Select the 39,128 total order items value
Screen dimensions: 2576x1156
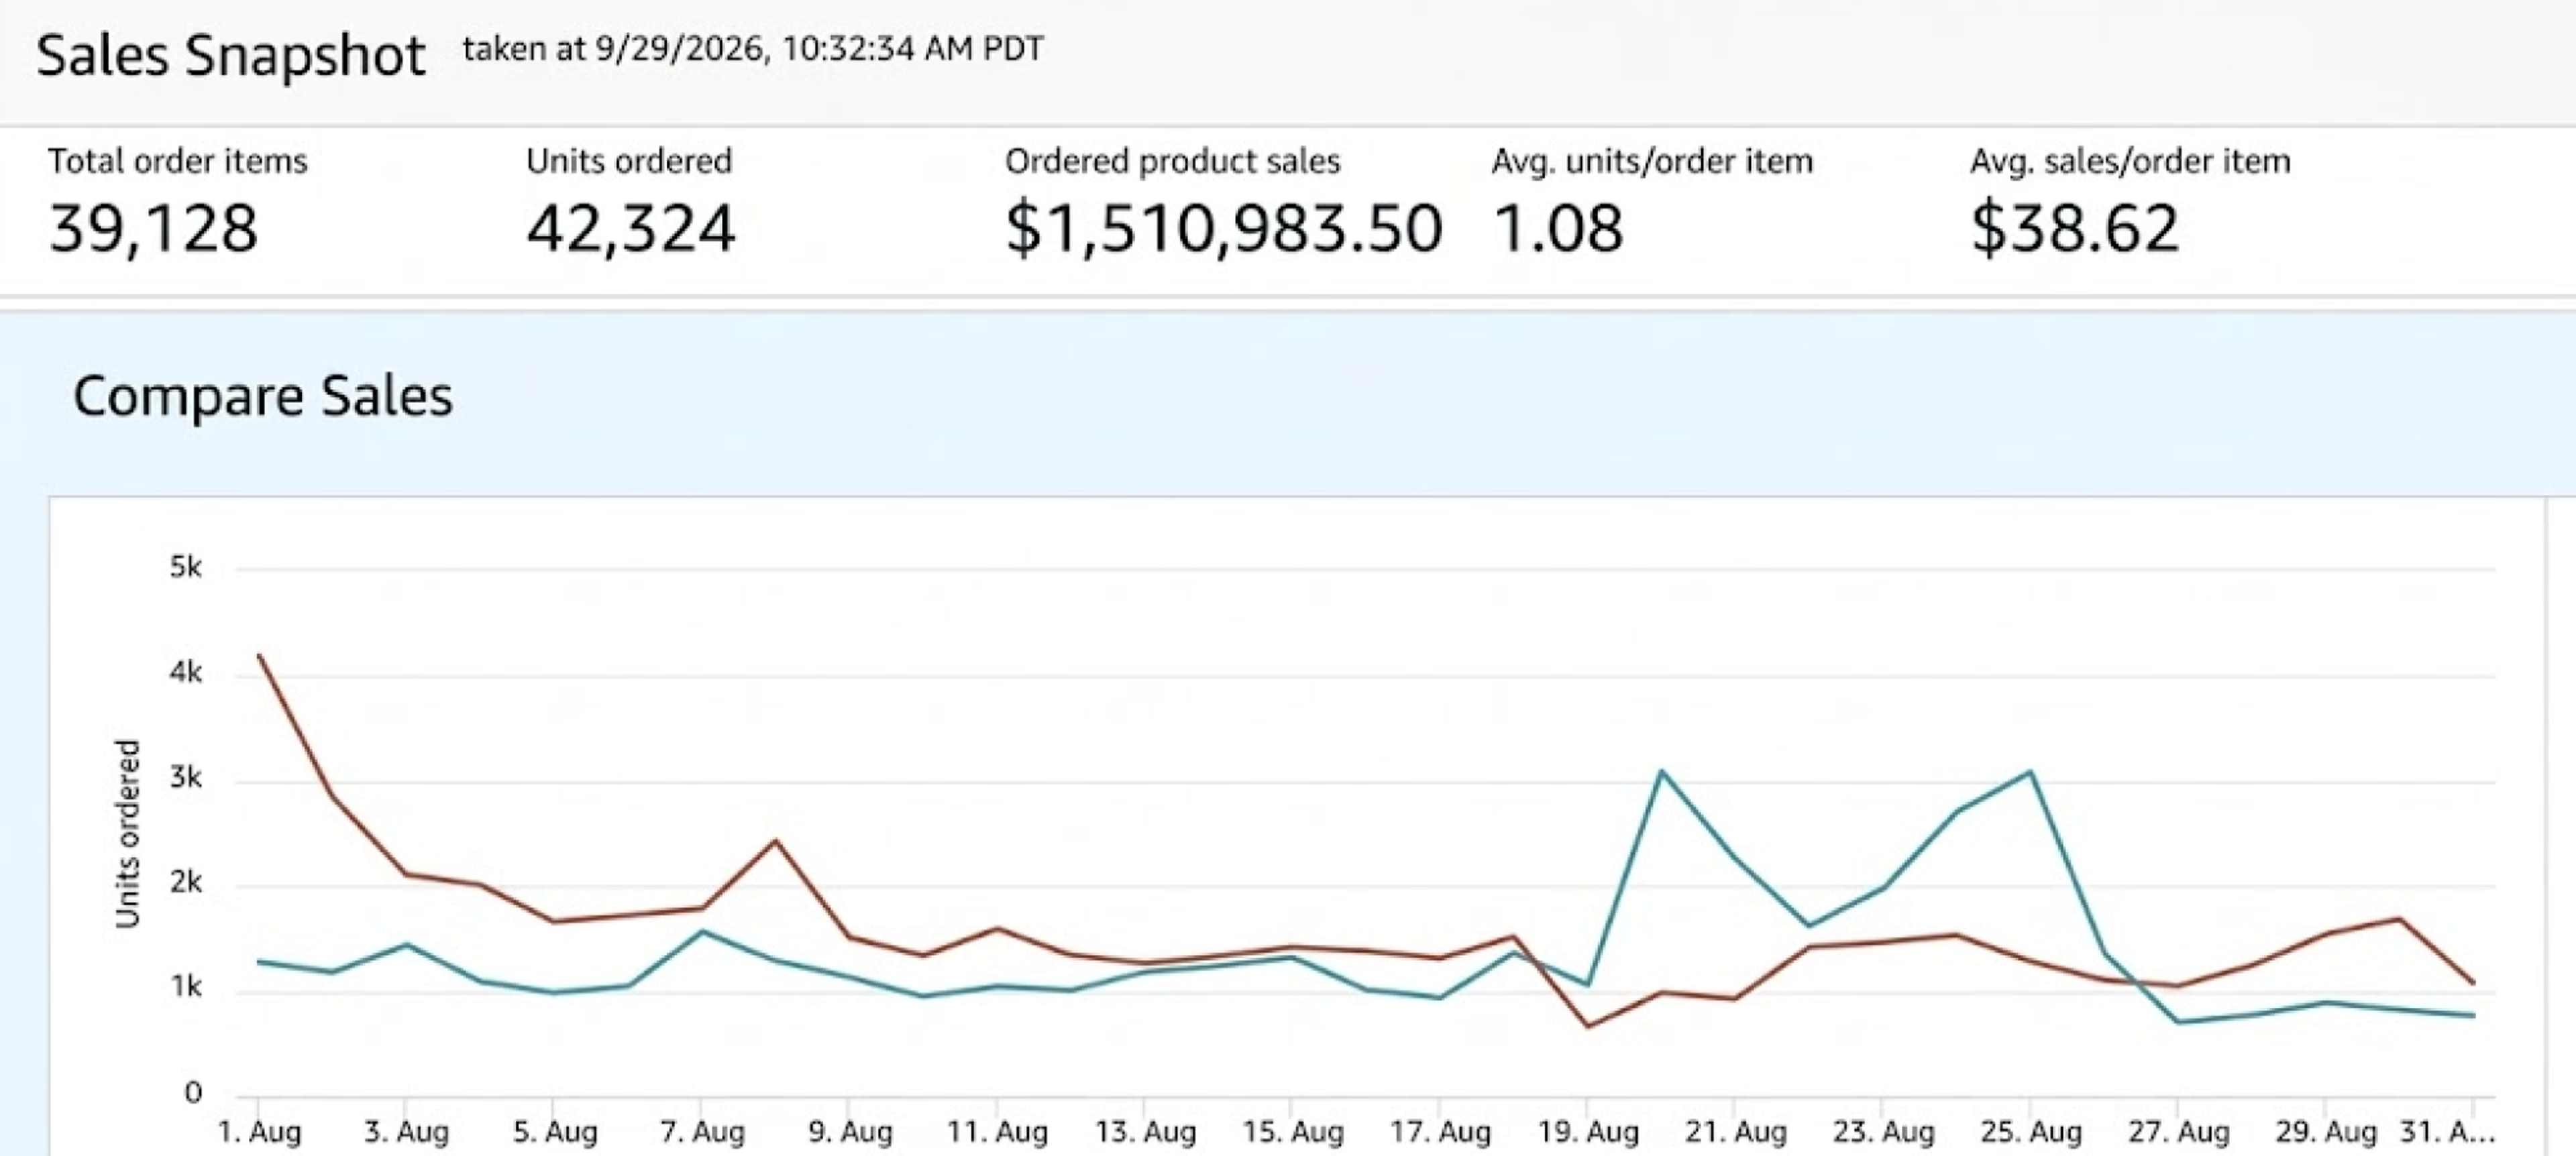153,229
